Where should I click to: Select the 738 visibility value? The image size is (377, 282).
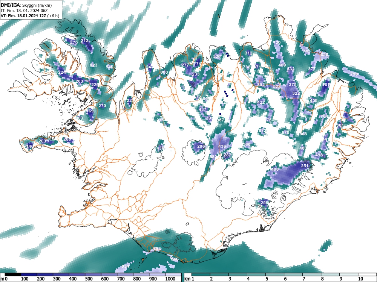[x=247, y=67]
